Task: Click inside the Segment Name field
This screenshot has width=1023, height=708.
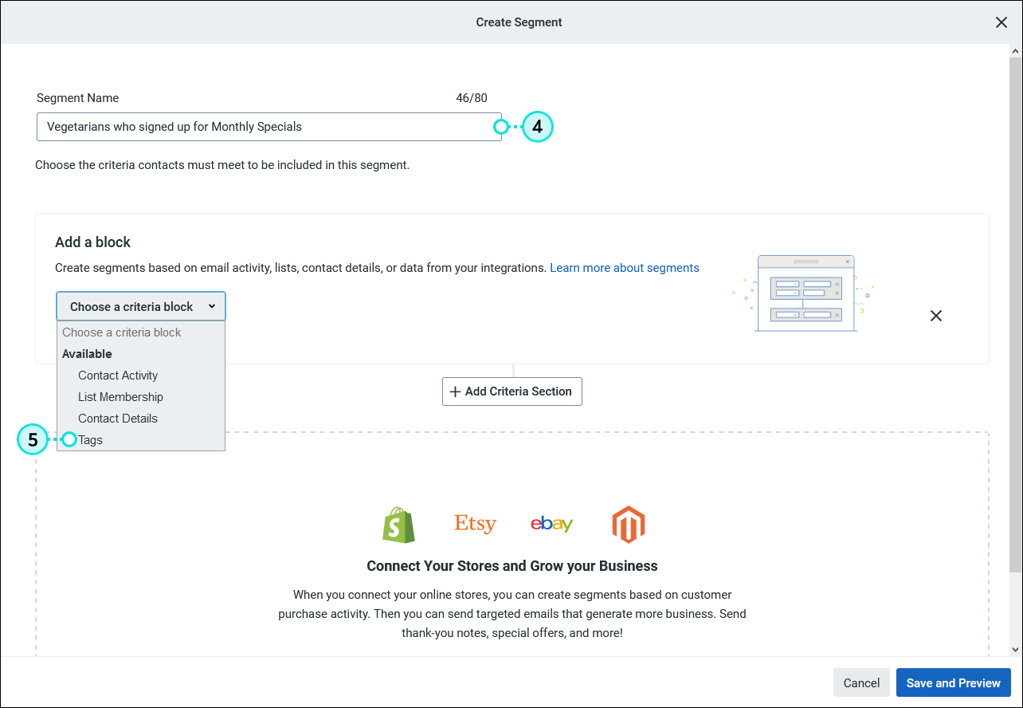Action: (268, 127)
